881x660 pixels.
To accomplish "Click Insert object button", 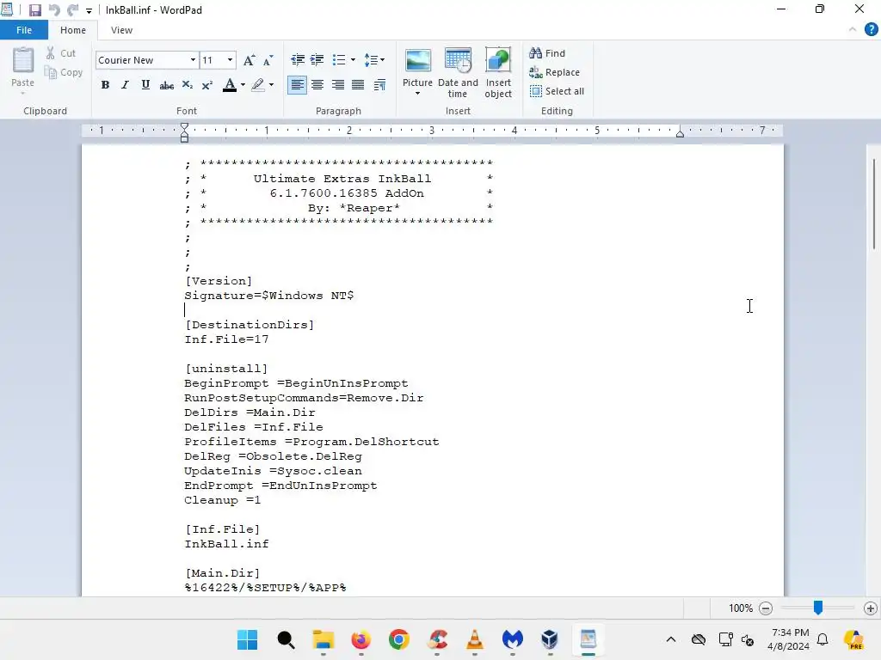I will [x=498, y=73].
